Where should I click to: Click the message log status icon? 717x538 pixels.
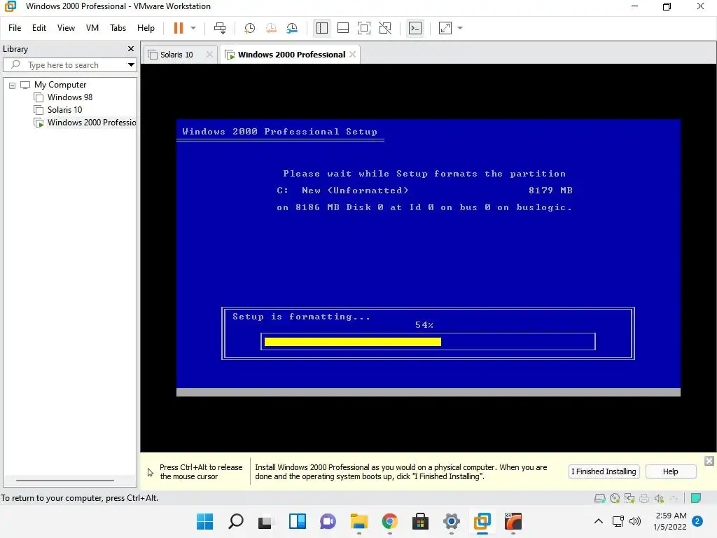[x=696, y=498]
